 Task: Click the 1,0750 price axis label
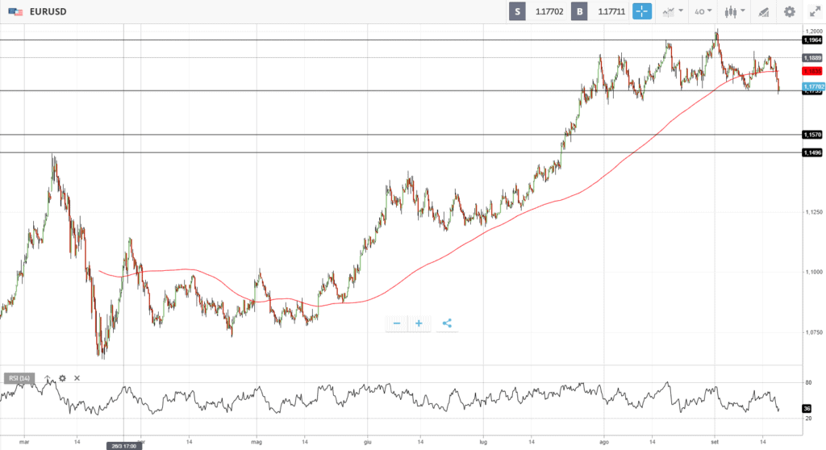pos(813,332)
